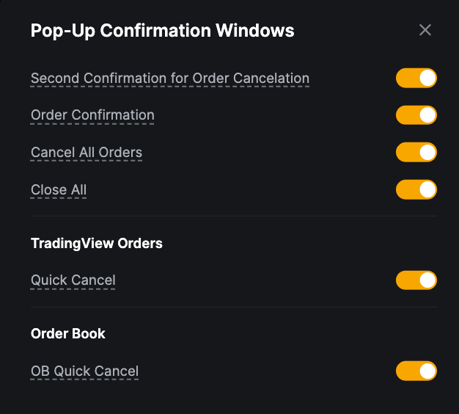Turn off the Order Confirmation switch
The height and width of the screenshot is (414, 459).
[416, 115]
